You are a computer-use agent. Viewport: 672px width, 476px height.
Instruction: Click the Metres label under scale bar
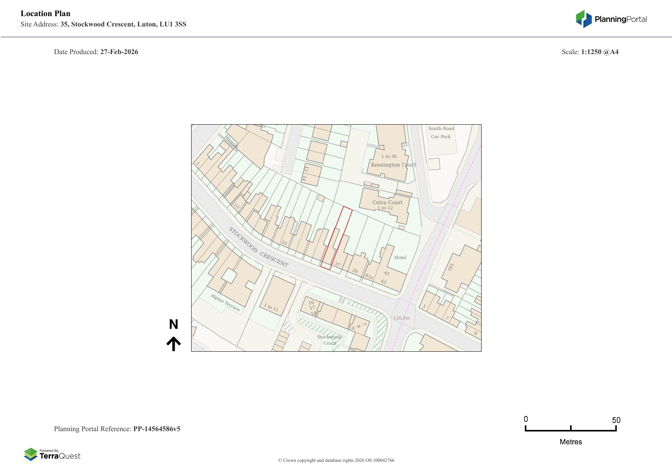[x=570, y=442]
